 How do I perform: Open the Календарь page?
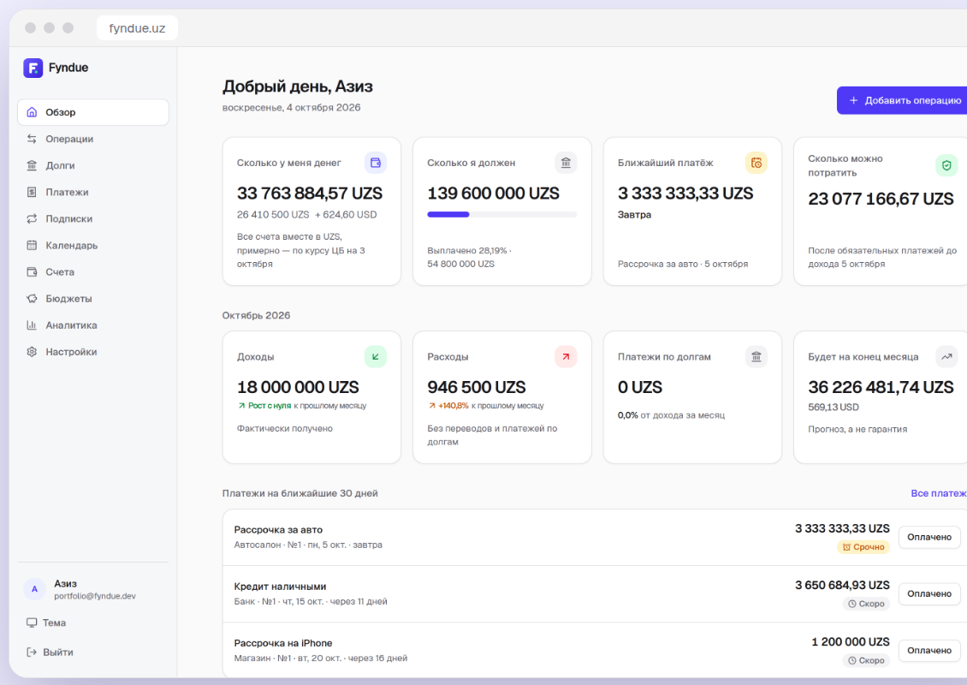[x=93, y=245]
